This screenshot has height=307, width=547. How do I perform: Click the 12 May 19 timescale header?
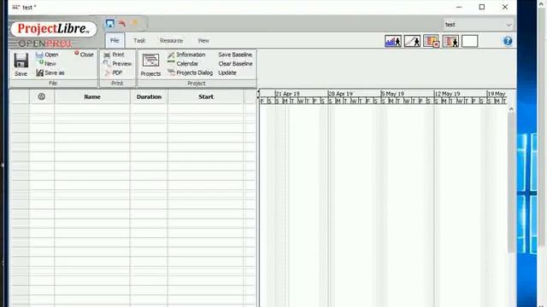(x=447, y=94)
